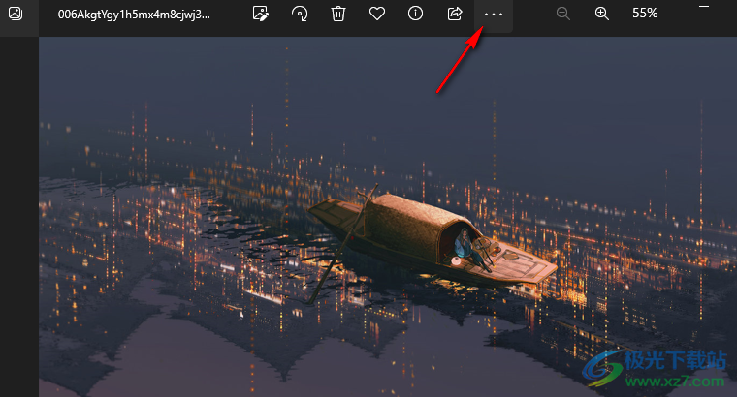Screen dimensions: 737x397
Task: Zoom out with the minus magnifier
Action: [x=563, y=14]
